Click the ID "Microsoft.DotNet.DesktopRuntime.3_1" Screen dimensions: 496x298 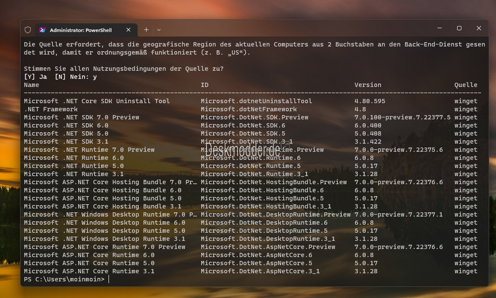[x=268, y=239]
